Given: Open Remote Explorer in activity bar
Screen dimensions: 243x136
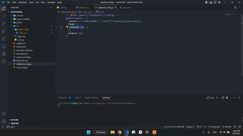Looking at the screenshot, I should 4,46.
